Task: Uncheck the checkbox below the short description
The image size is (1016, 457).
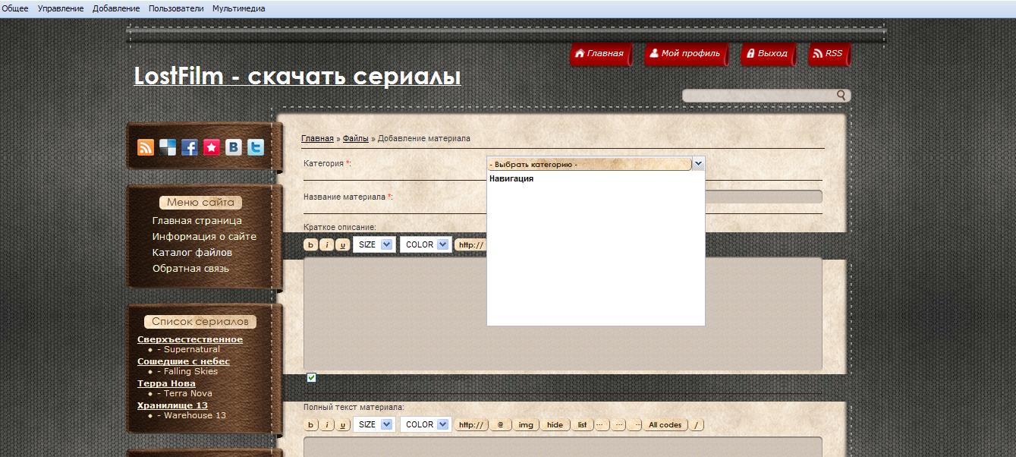Action: coord(311,377)
